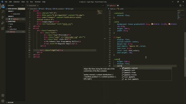186x104 pixels.
Task: Click second color swatch in linear-gradient
Action: tap(169, 24)
